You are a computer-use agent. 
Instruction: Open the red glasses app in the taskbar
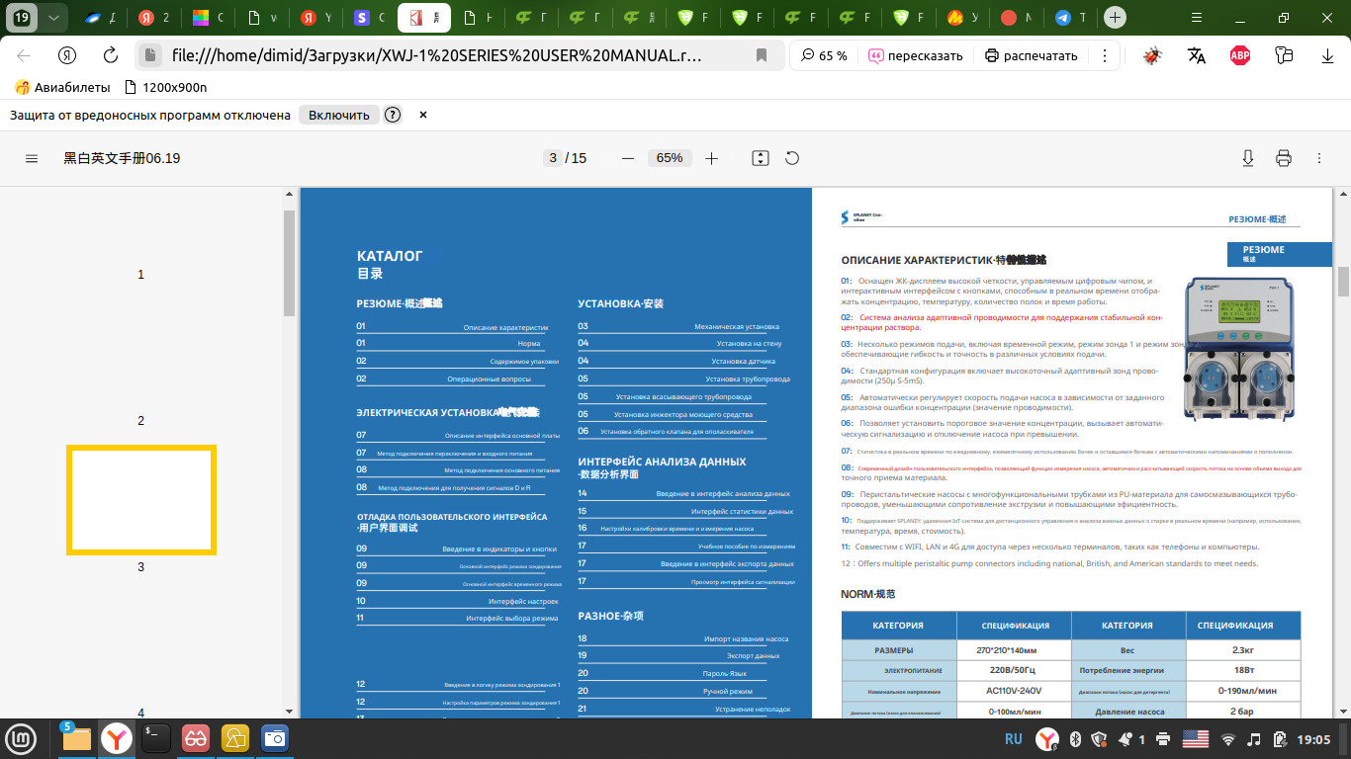pos(196,738)
